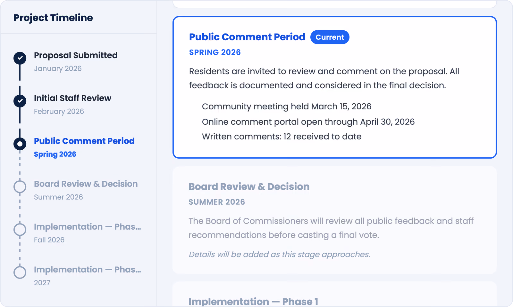The height and width of the screenshot is (307, 513).
Task: Click "Community meeting held March 15, 2026"
Action: (x=287, y=106)
